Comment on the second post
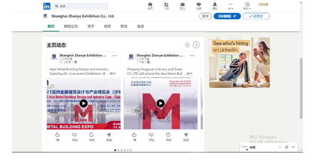This screenshot has width=315, height=161. pos(151,137)
